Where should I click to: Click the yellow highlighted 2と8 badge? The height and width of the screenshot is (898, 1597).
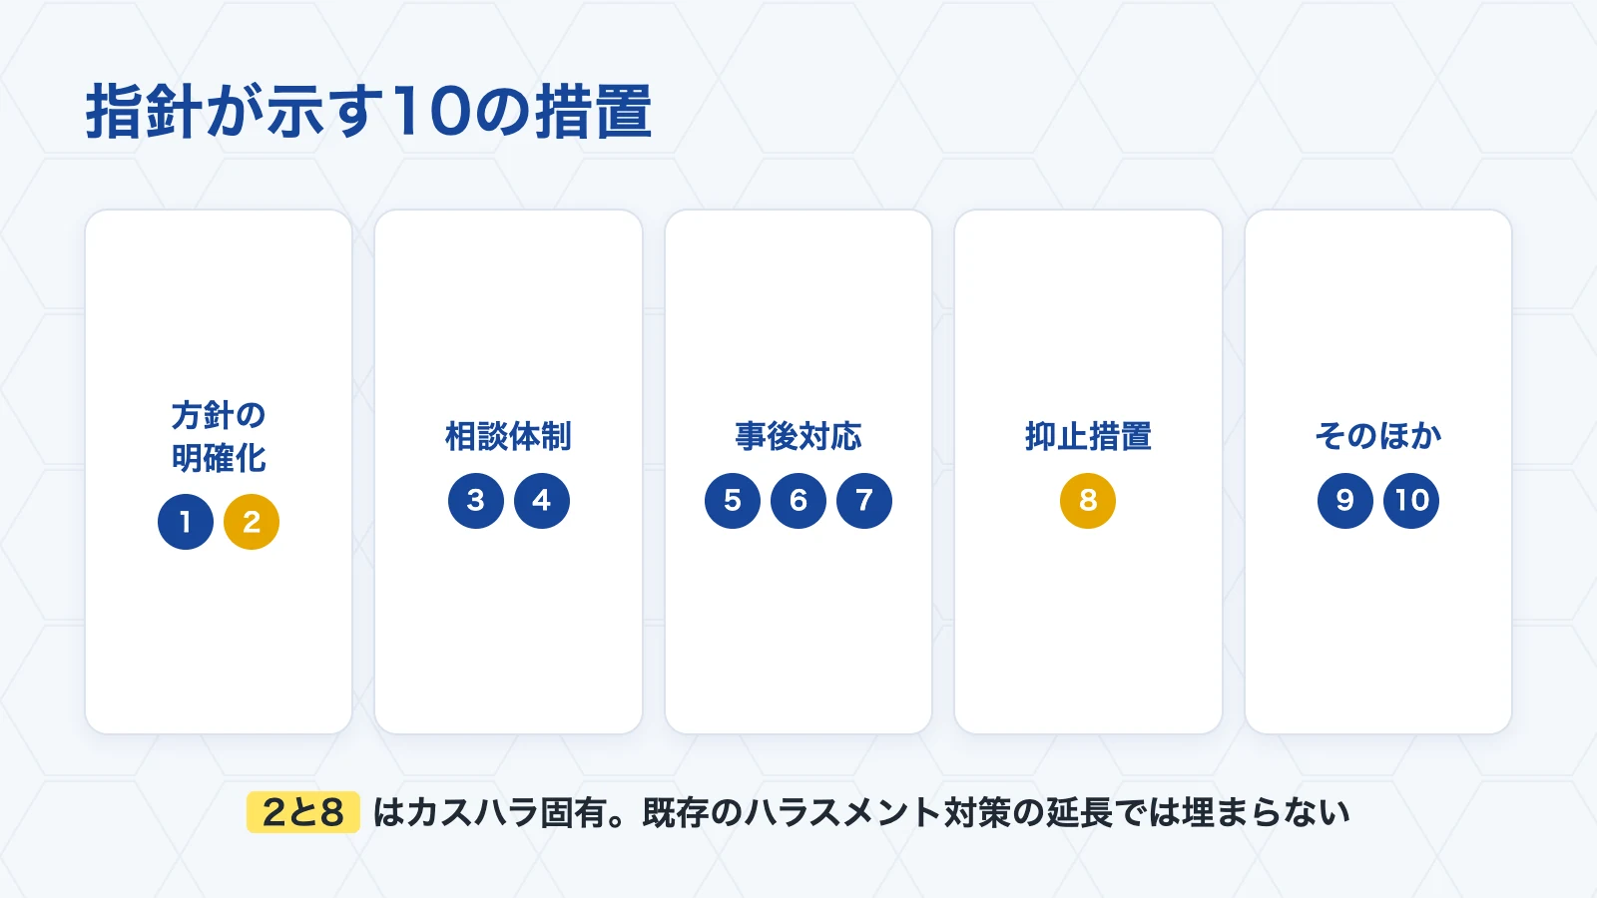click(303, 812)
